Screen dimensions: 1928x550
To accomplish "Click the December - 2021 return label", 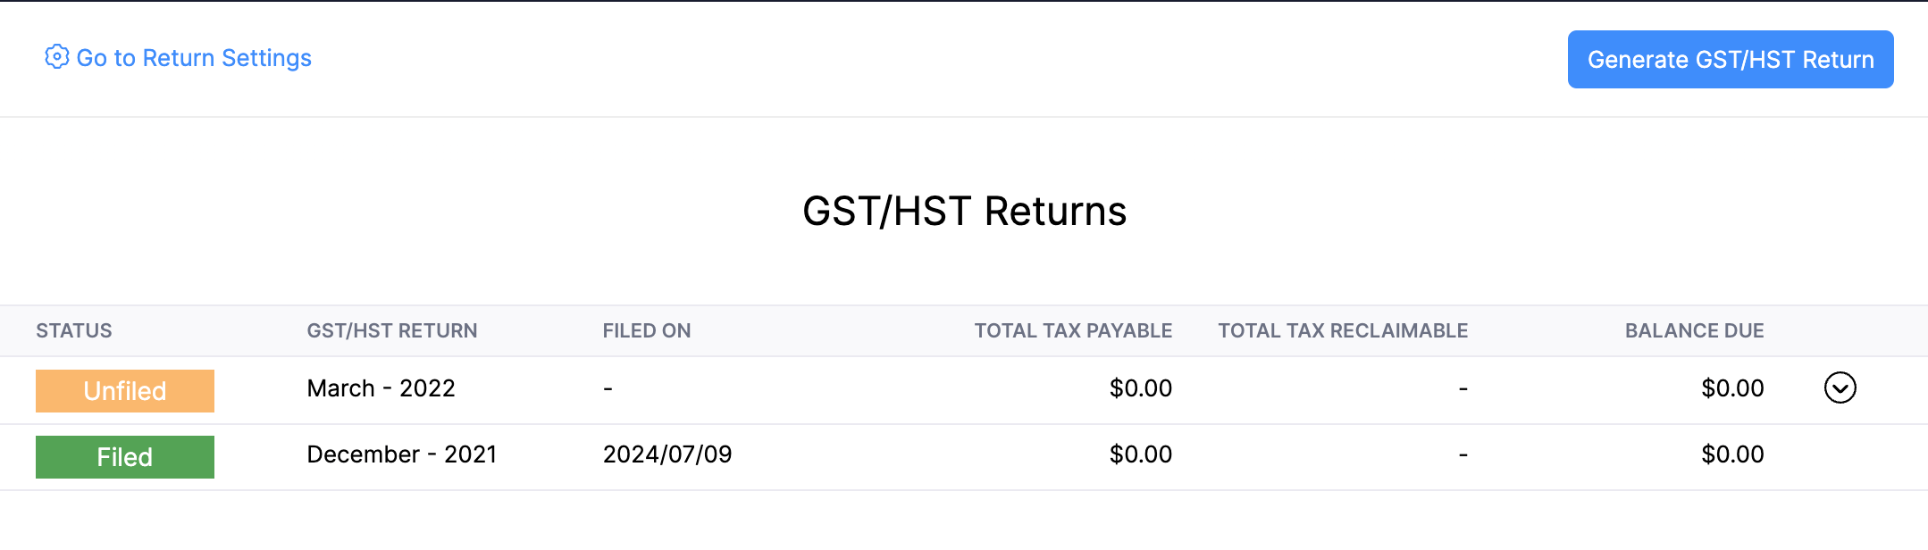I will [402, 454].
